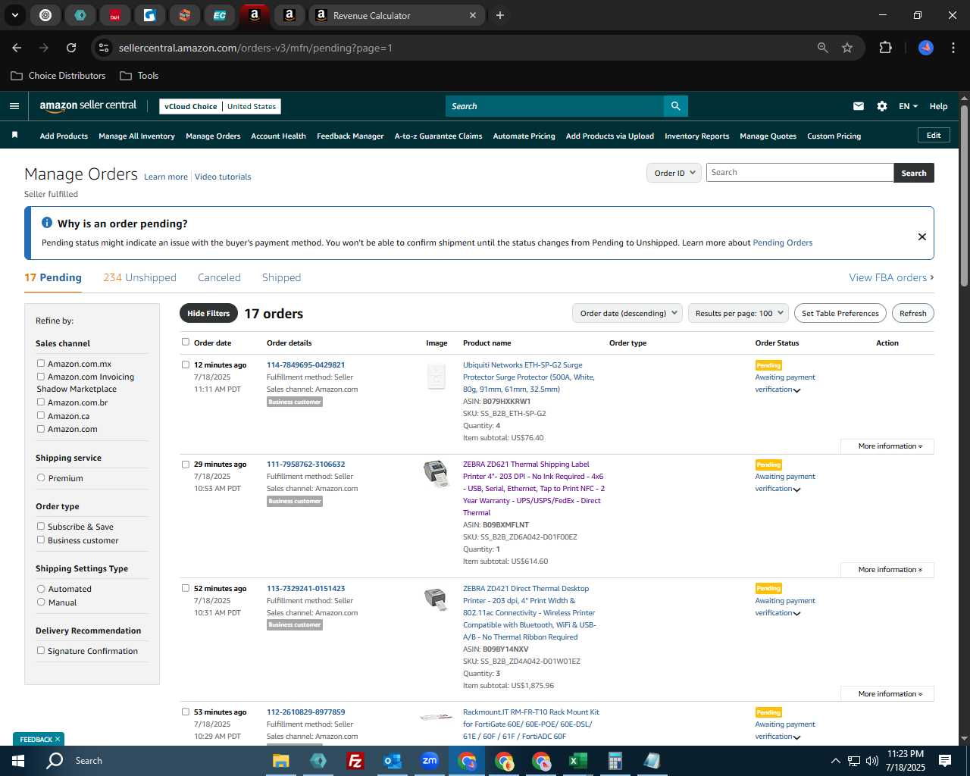Image resolution: width=970 pixels, height=776 pixels.
Task: Open the browser extensions puzzle icon
Action: click(885, 48)
